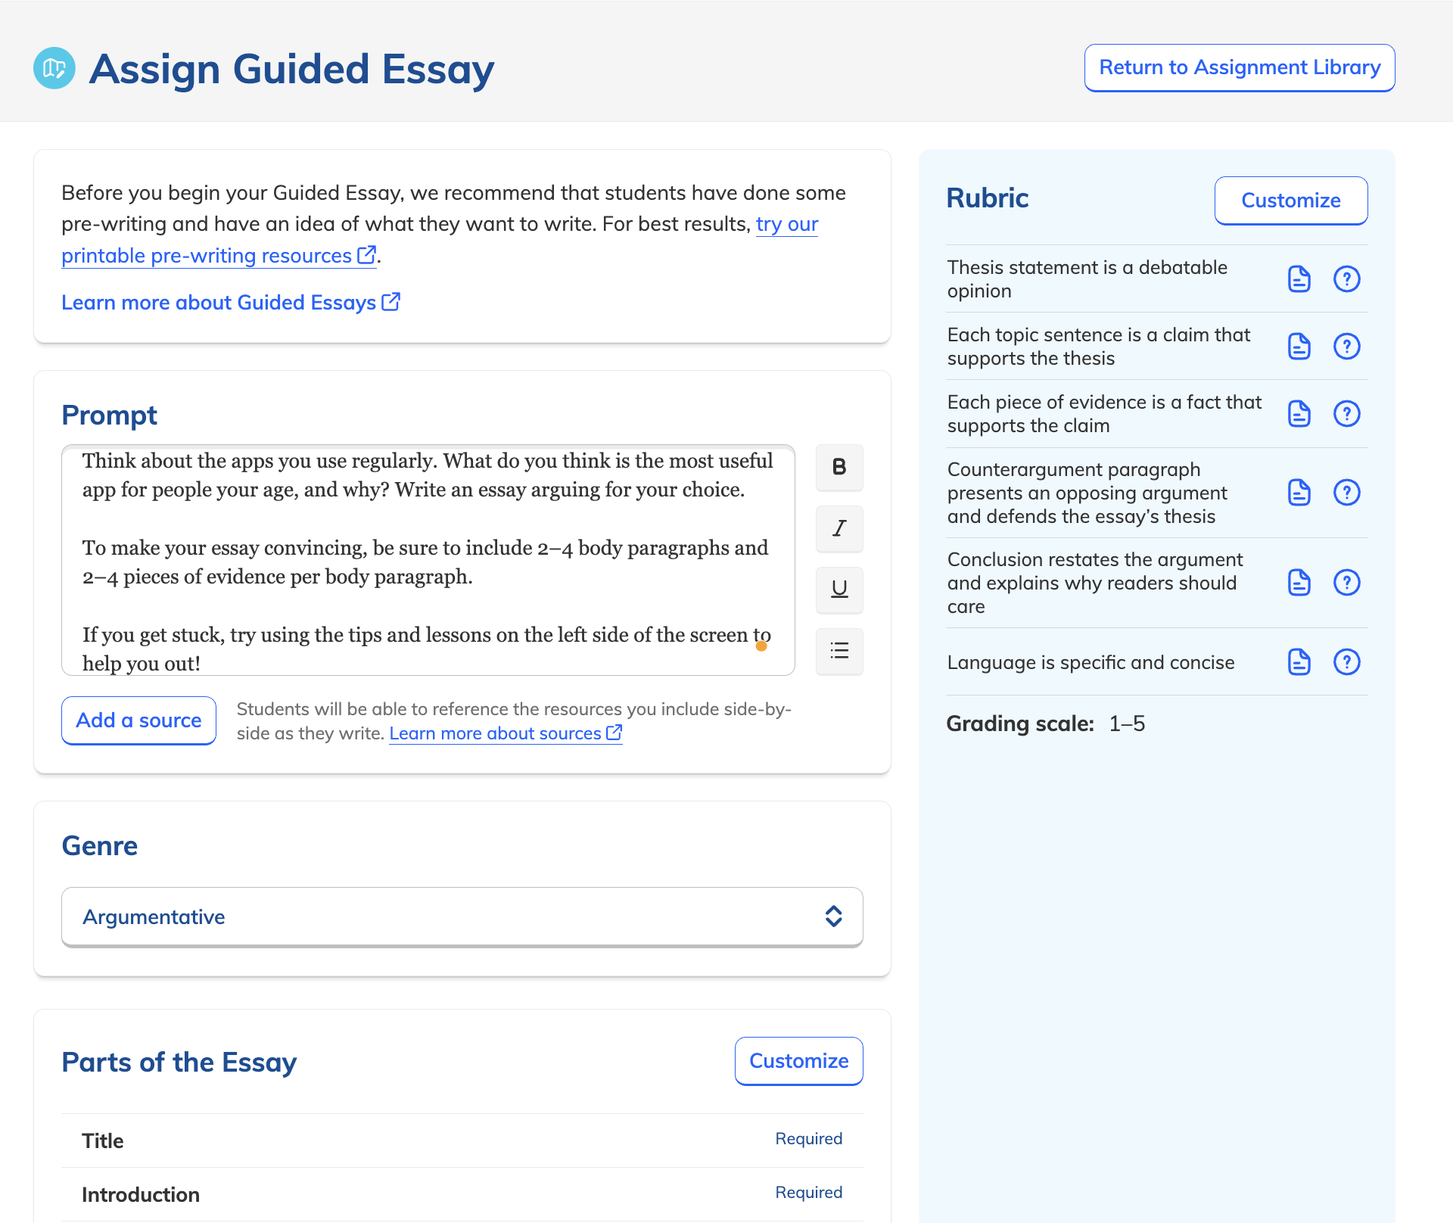
Task: Click the question mark for language specificity criterion
Action: [x=1347, y=661]
